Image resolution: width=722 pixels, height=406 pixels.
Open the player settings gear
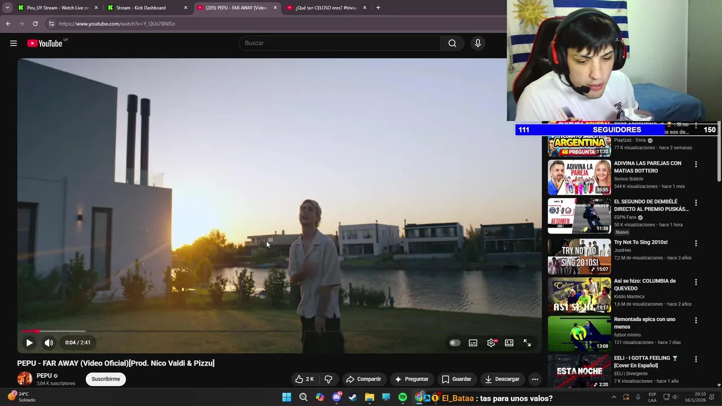[491, 343]
